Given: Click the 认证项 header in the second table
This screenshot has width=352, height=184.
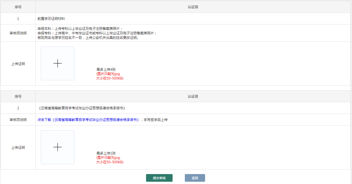Looking at the screenshot, I should point(193,97).
